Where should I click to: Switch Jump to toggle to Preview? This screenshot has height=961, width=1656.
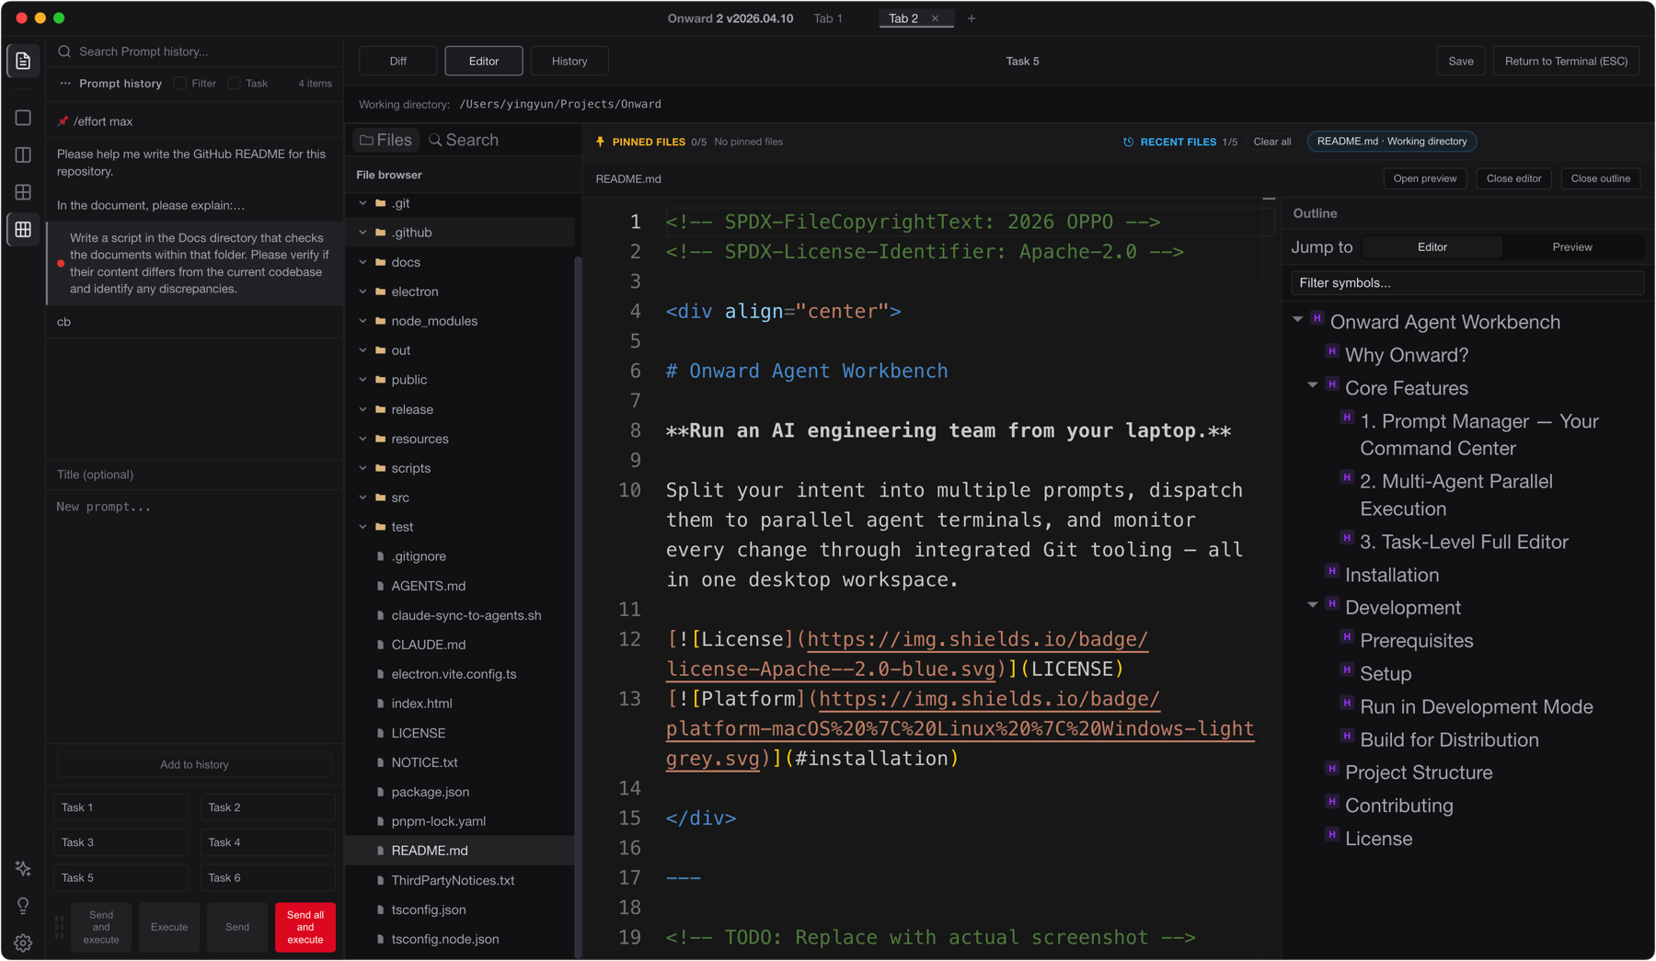[1572, 246]
